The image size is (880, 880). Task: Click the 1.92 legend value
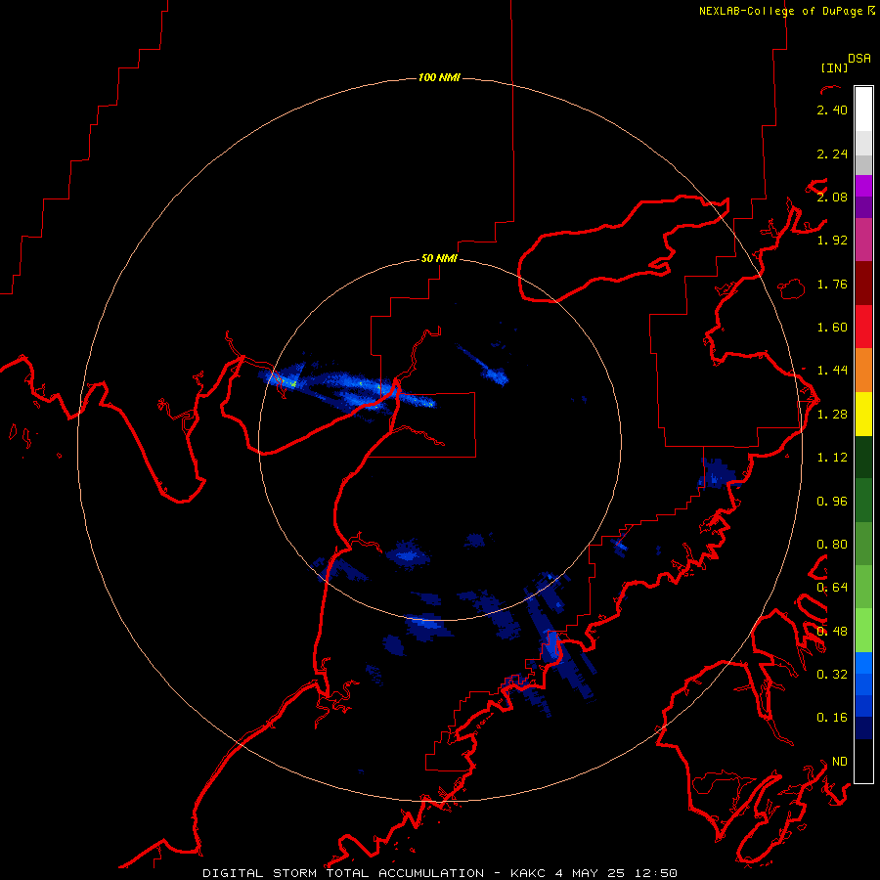click(832, 241)
